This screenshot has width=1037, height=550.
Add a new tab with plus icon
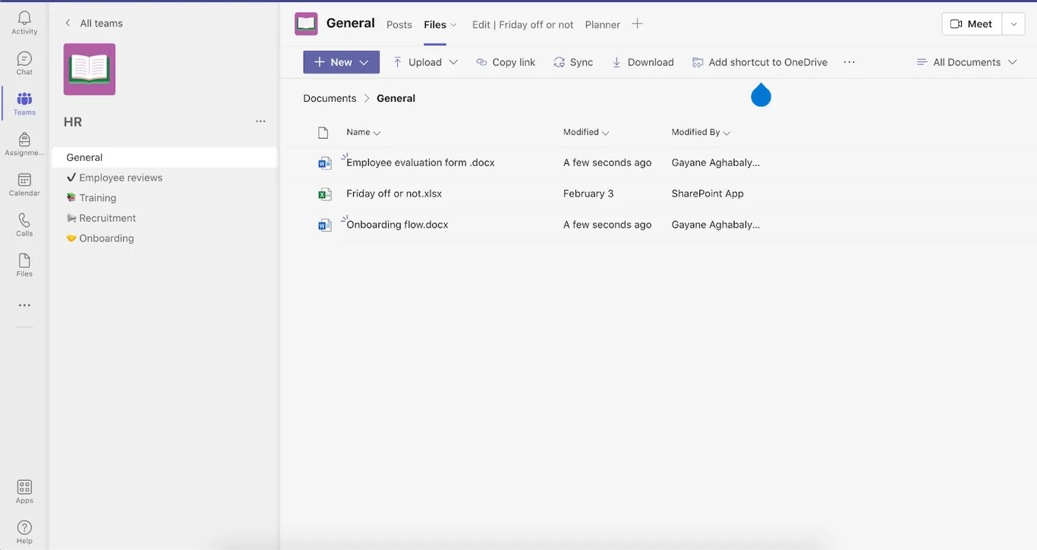[x=638, y=24]
